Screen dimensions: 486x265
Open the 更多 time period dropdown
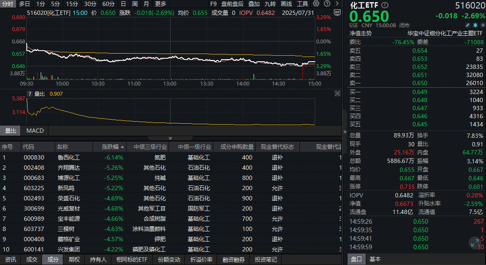pyautogui.click(x=161, y=4)
